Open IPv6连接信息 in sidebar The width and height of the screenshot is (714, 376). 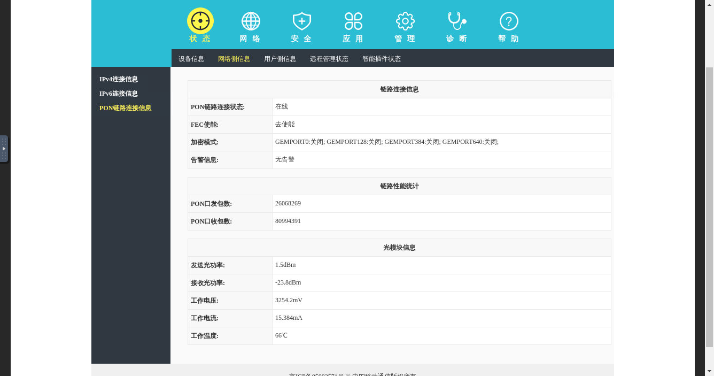coord(119,94)
